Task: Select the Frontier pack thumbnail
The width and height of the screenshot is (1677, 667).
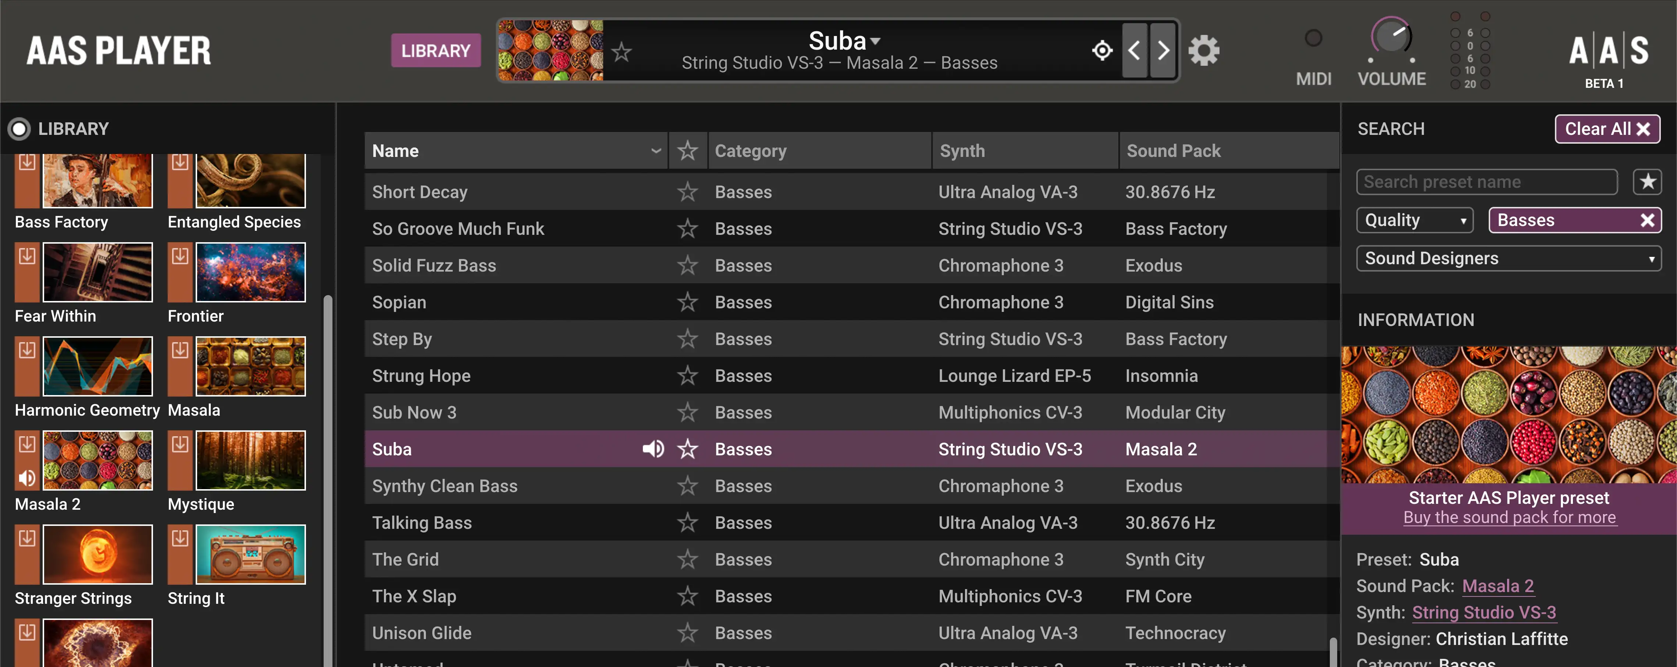Action: (251, 272)
